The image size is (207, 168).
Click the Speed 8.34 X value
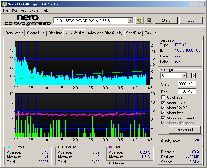(194, 162)
